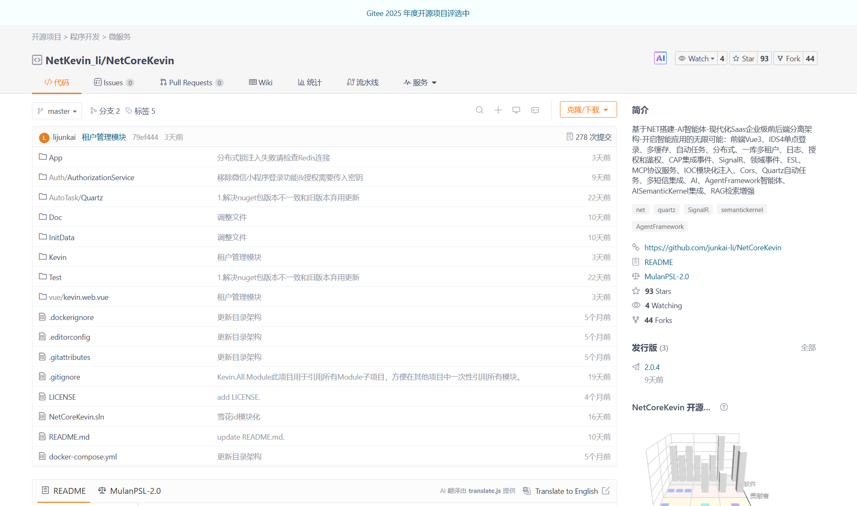Click the help question mark near NetCoreKevin 开源
This screenshot has height=506, width=857.
click(x=723, y=407)
